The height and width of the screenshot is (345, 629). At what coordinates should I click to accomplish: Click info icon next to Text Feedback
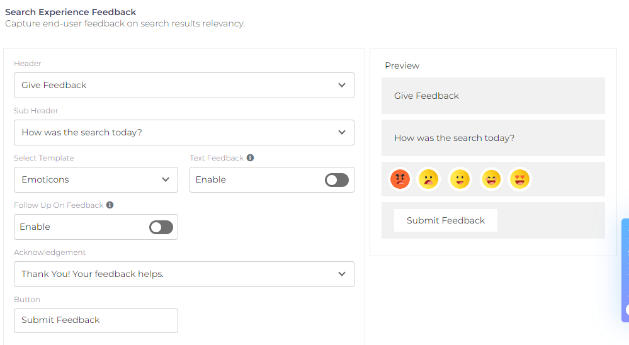pyautogui.click(x=250, y=158)
